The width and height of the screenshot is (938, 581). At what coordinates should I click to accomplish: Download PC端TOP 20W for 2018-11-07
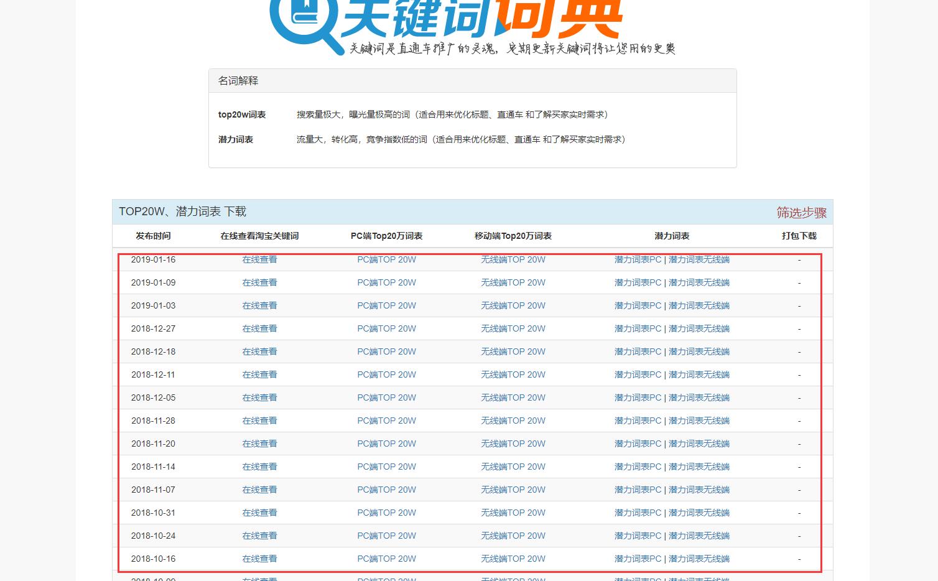tap(386, 490)
